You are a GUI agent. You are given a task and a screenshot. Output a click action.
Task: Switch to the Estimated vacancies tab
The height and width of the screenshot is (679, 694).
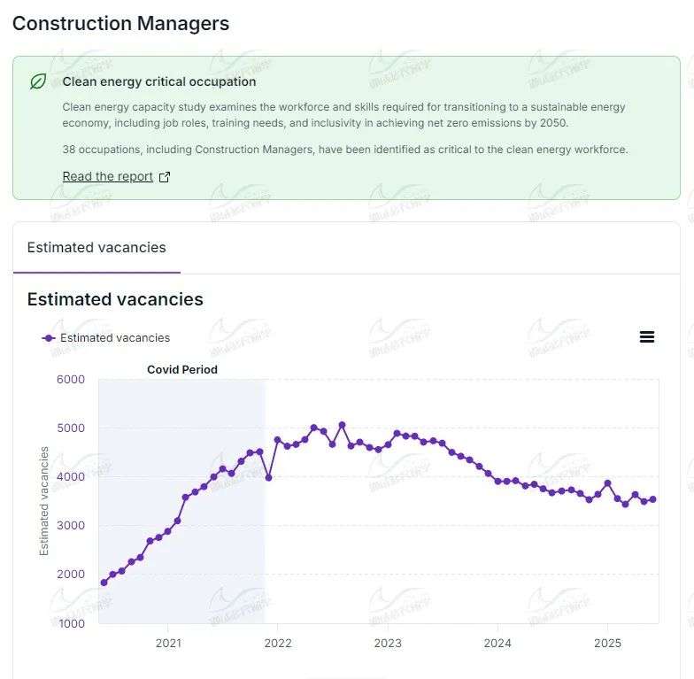[96, 248]
